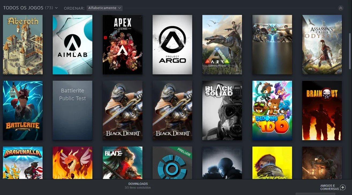
Task: Select the cover with the Prelude banner
Action: pyautogui.click(x=172, y=163)
